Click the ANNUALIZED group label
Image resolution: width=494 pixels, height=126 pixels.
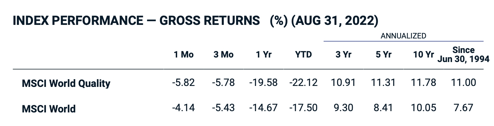[x=403, y=36]
